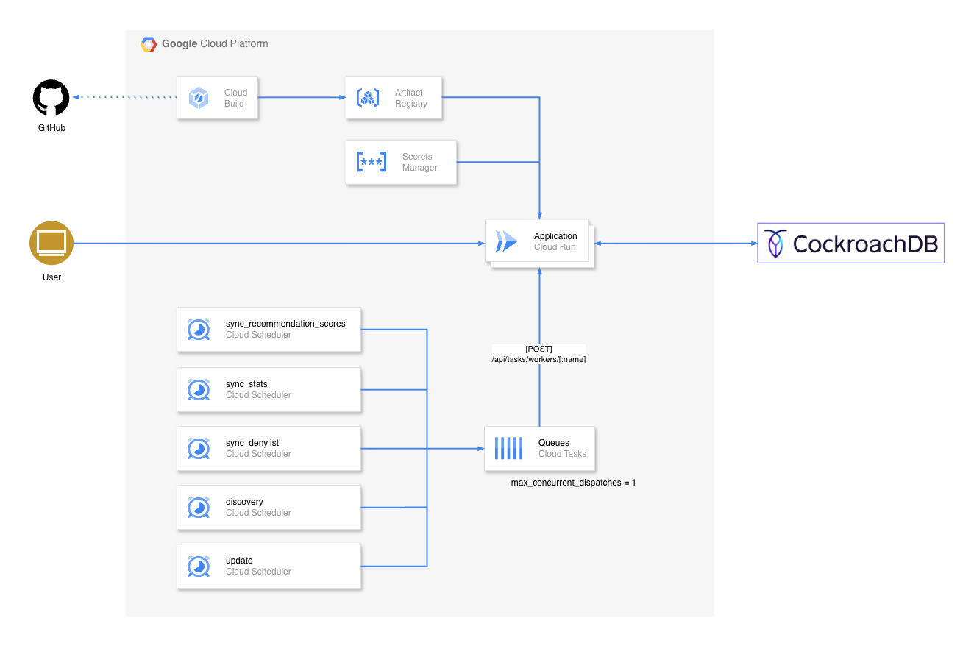
Task: Select the sync_stats scheduler clock icon
Action: click(x=199, y=389)
